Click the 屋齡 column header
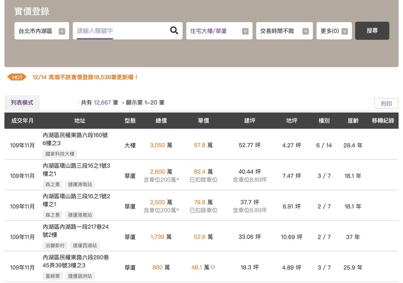The image size is (403, 283). pos(353,121)
